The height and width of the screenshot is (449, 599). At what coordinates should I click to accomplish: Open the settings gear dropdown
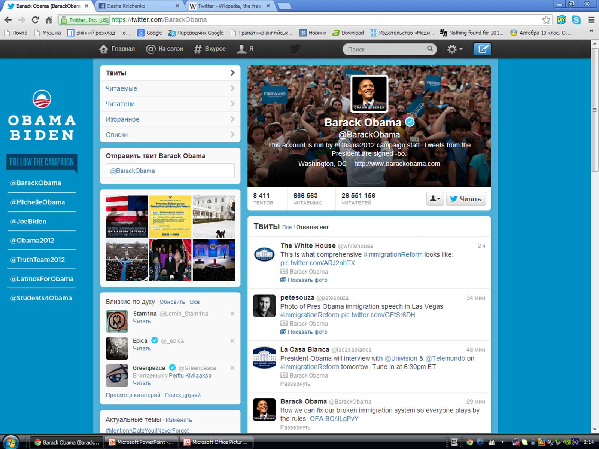pyautogui.click(x=455, y=49)
